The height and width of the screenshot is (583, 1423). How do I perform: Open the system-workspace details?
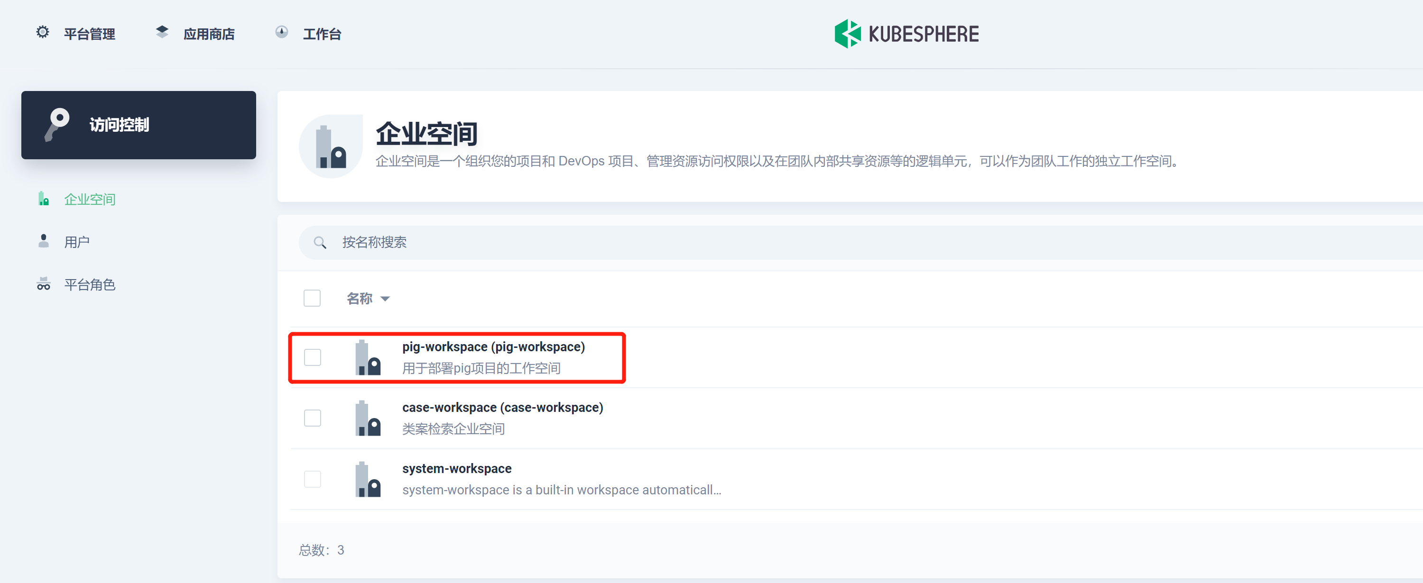tap(457, 468)
